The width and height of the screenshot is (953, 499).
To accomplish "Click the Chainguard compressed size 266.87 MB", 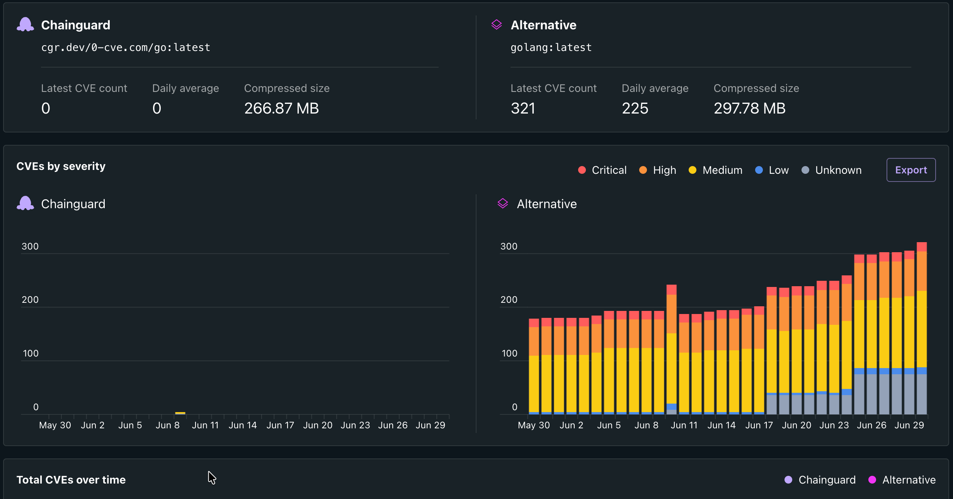I will (x=281, y=108).
